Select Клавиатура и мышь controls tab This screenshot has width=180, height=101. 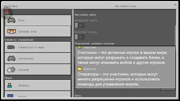[38, 47]
